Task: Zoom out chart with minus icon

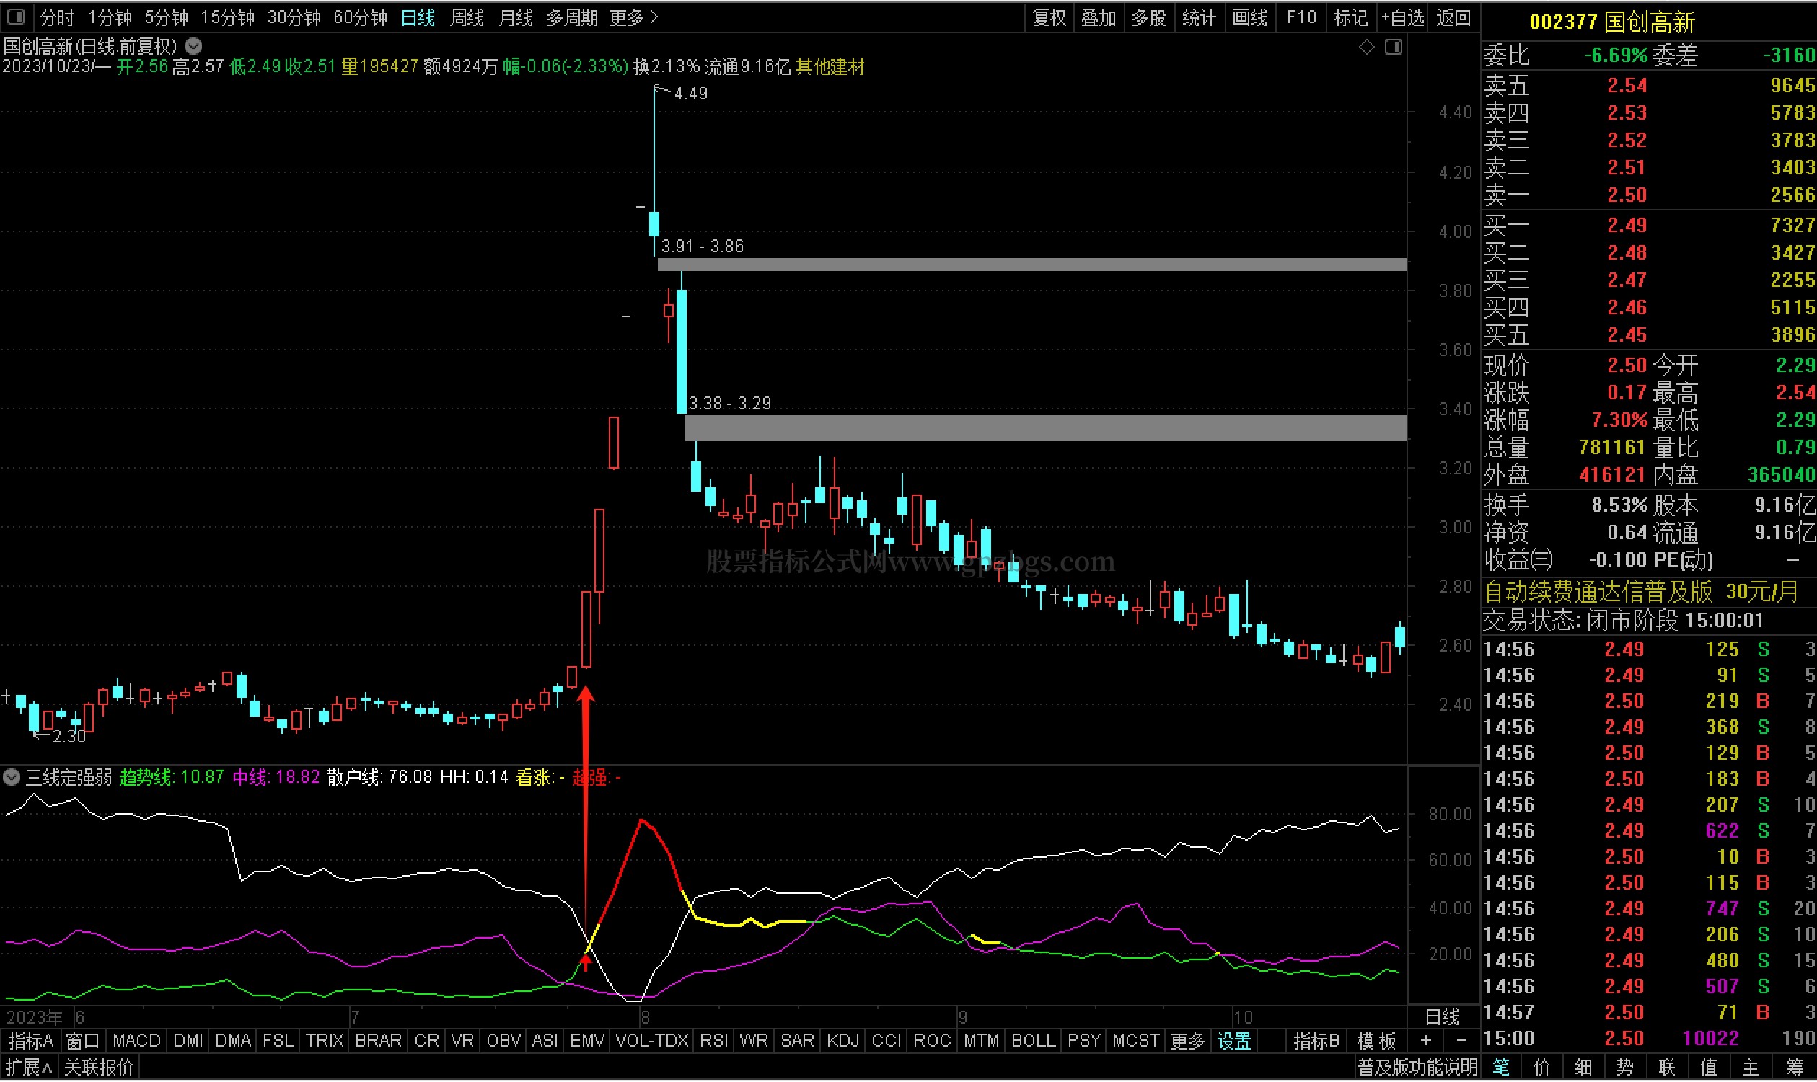Action: tap(1461, 1041)
